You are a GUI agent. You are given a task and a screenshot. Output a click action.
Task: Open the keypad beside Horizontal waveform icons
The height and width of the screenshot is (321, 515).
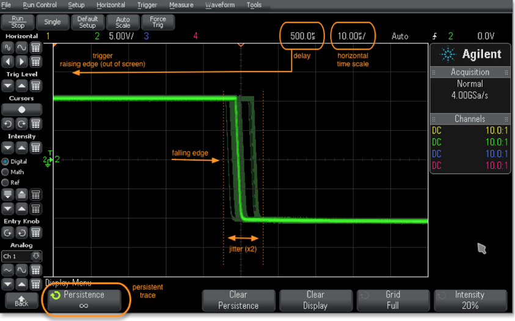coord(35,48)
